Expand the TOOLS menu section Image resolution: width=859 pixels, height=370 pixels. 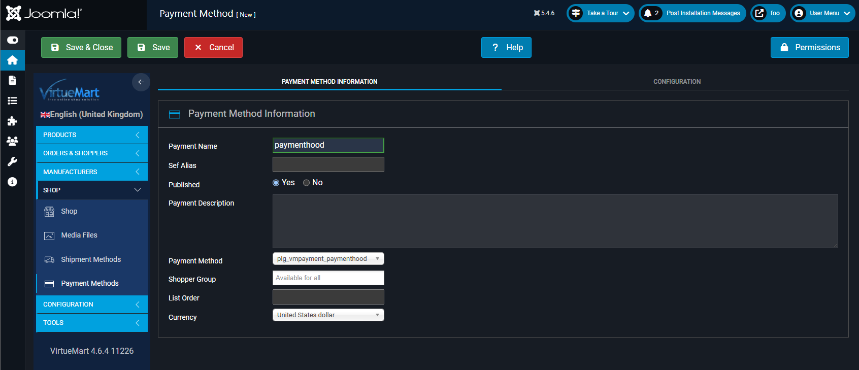(x=92, y=323)
